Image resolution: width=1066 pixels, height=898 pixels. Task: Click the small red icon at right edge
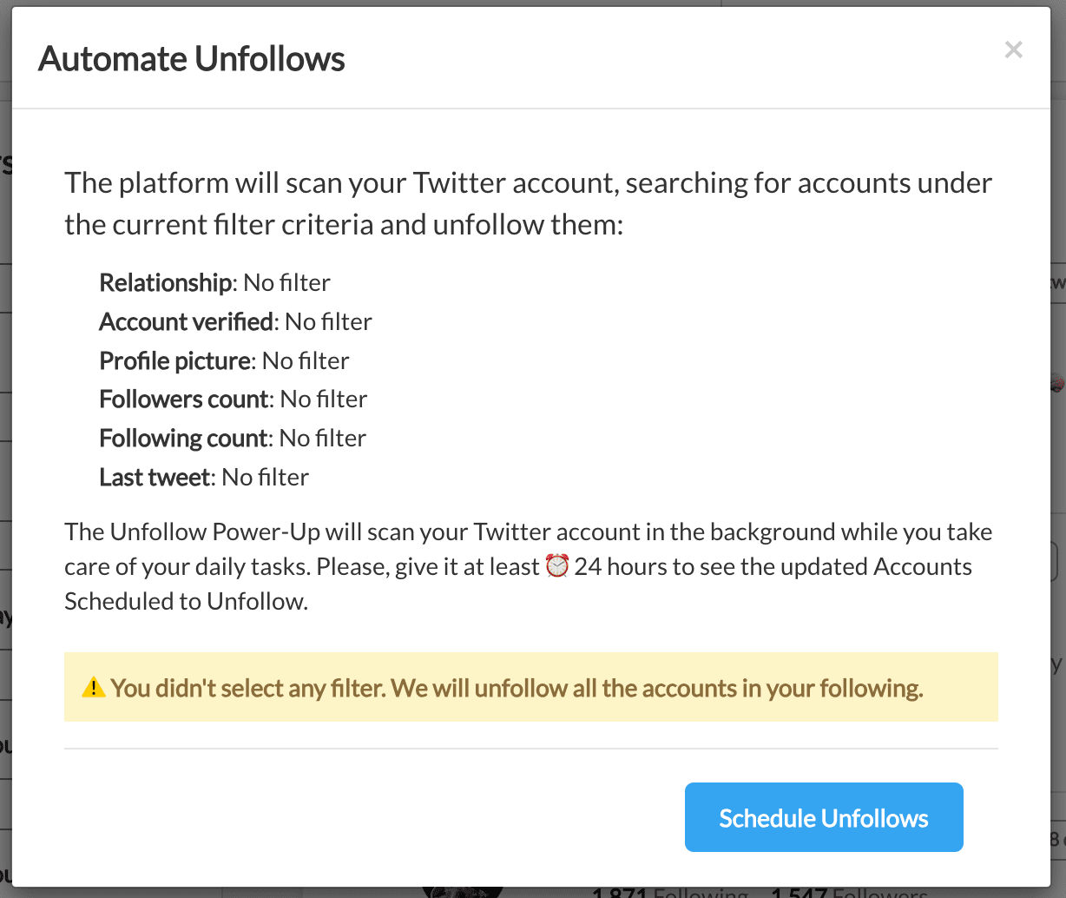[x=1056, y=382]
